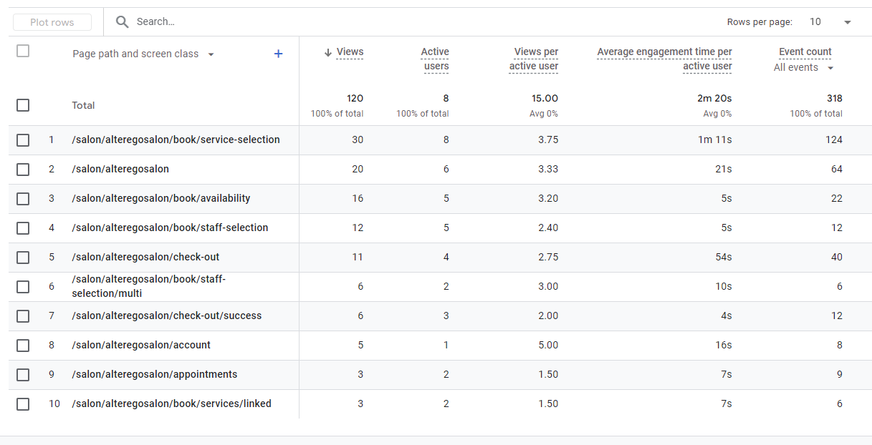872x445 pixels.
Task: Click the Average engagement time column header
Action: 664,59
